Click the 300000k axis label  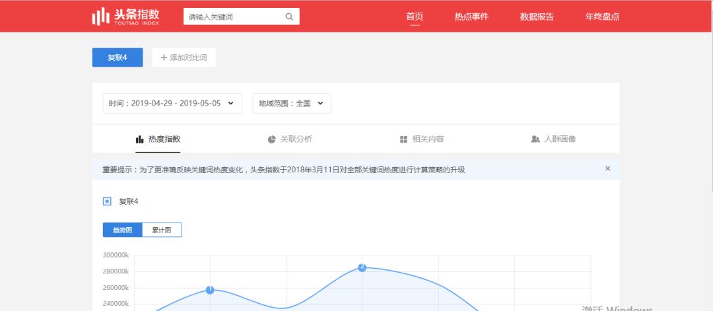[x=116, y=255]
